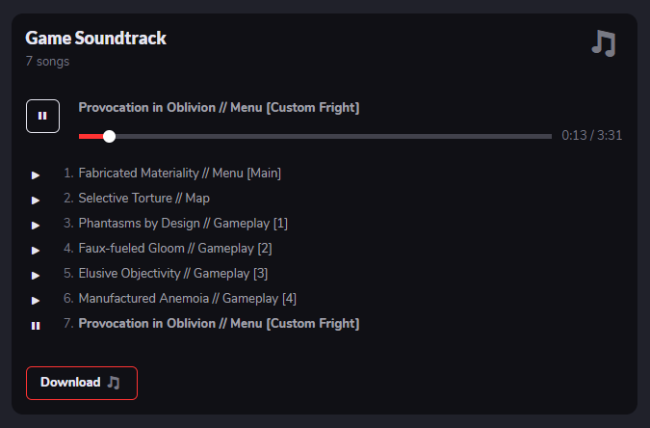Download the Game Soundtrack
Screen dimensions: 650x428
point(81,383)
